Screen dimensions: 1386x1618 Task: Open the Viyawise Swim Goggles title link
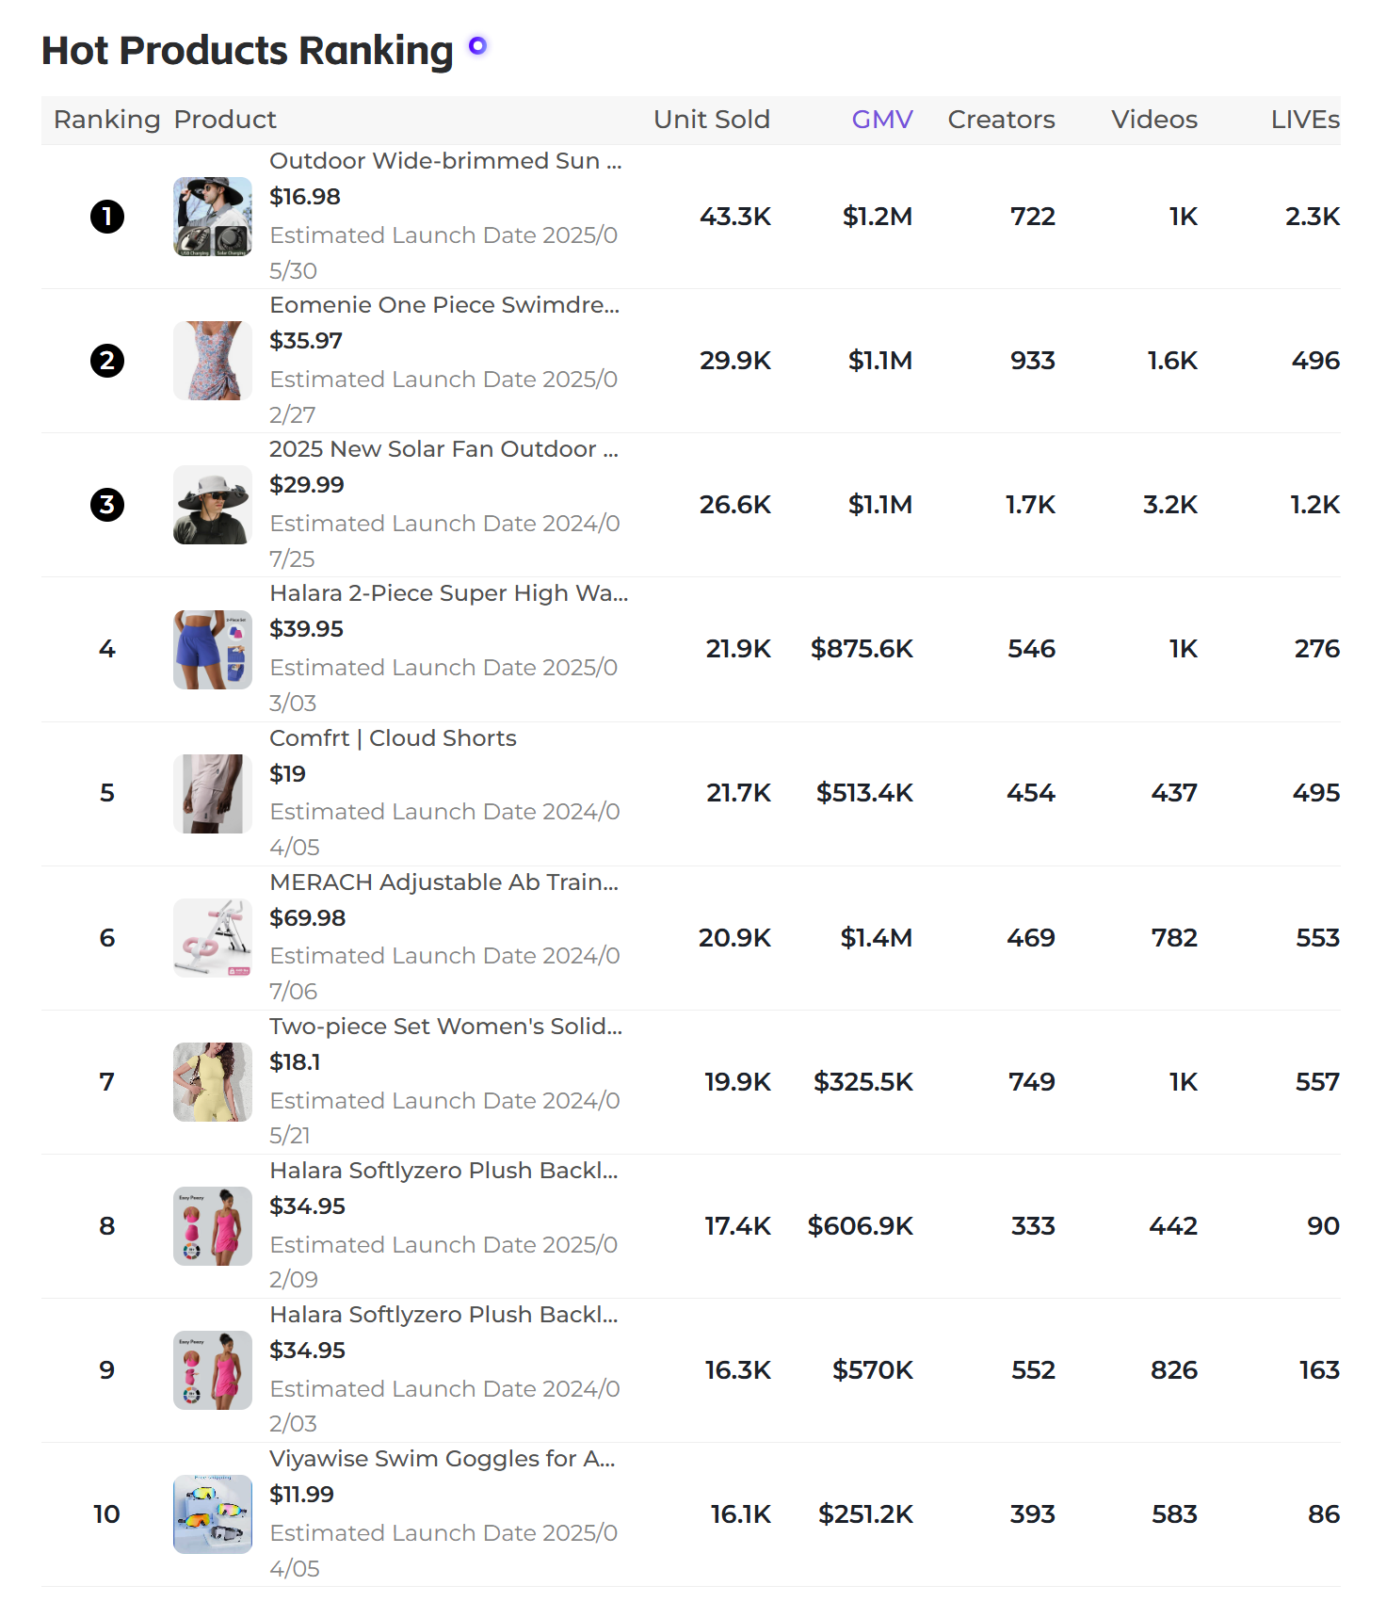[443, 1459]
